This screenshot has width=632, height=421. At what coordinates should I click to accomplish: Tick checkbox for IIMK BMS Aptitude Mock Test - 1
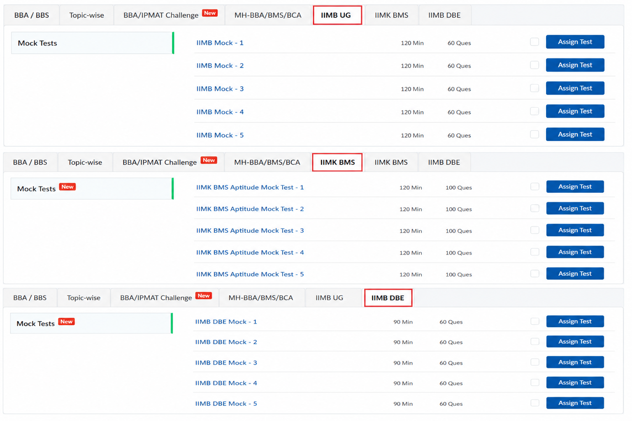(534, 187)
